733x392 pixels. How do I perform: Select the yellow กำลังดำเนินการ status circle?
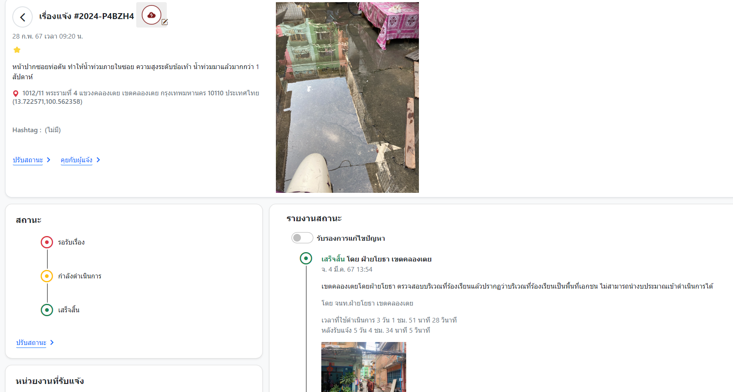click(x=47, y=276)
